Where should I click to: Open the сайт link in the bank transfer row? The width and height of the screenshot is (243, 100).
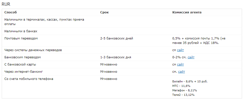[x=191, y=57]
